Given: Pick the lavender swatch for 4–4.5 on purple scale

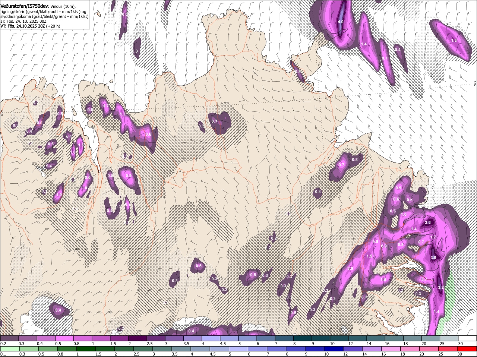Looking at the screenshot, I should [x=211, y=338].
